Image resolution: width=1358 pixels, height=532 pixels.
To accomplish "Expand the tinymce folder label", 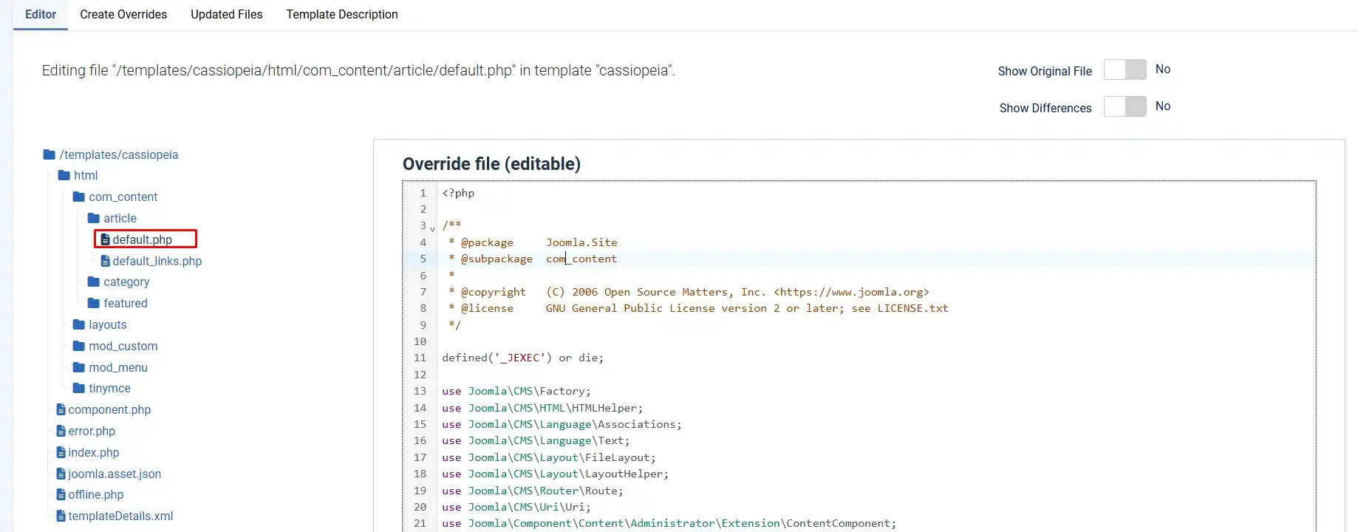I will (x=109, y=388).
